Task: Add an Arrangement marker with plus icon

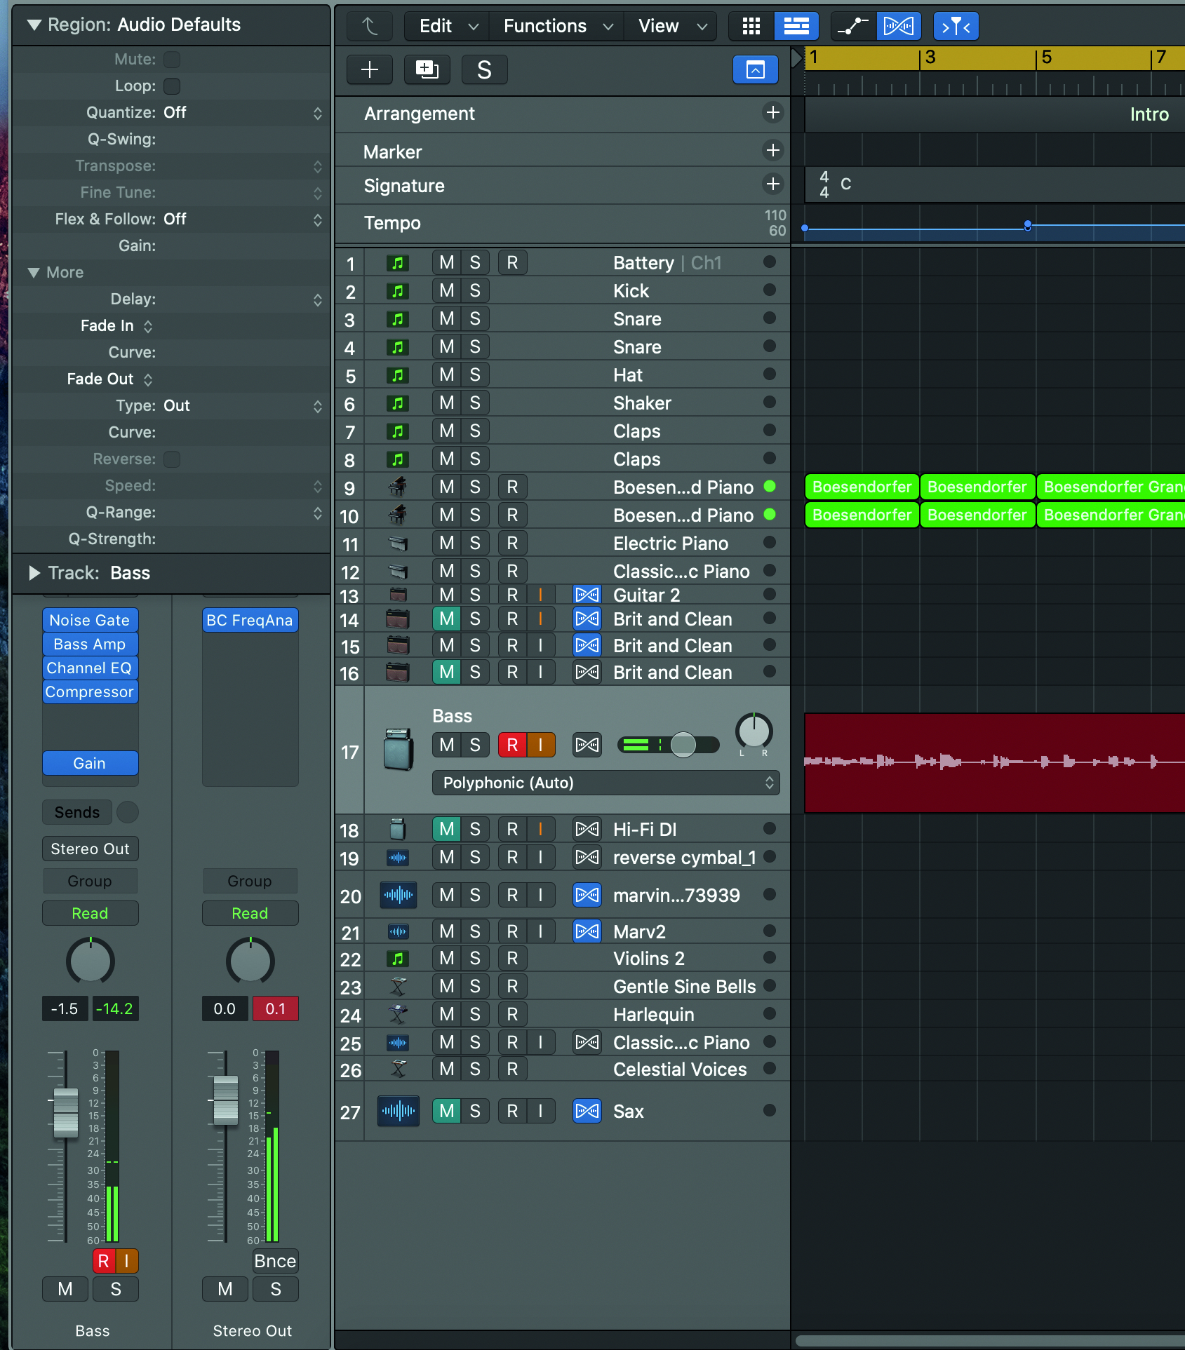Action: tap(772, 112)
